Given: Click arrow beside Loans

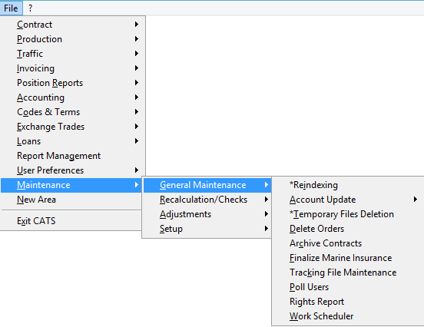Looking at the screenshot, I should [x=137, y=141].
